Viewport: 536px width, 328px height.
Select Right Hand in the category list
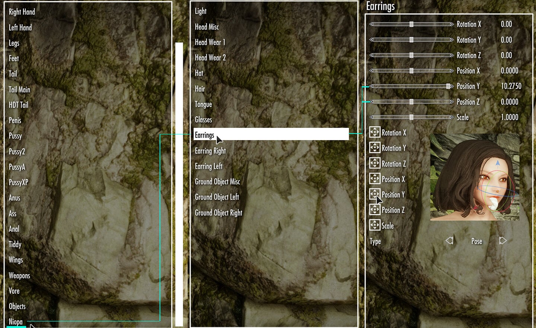point(22,12)
